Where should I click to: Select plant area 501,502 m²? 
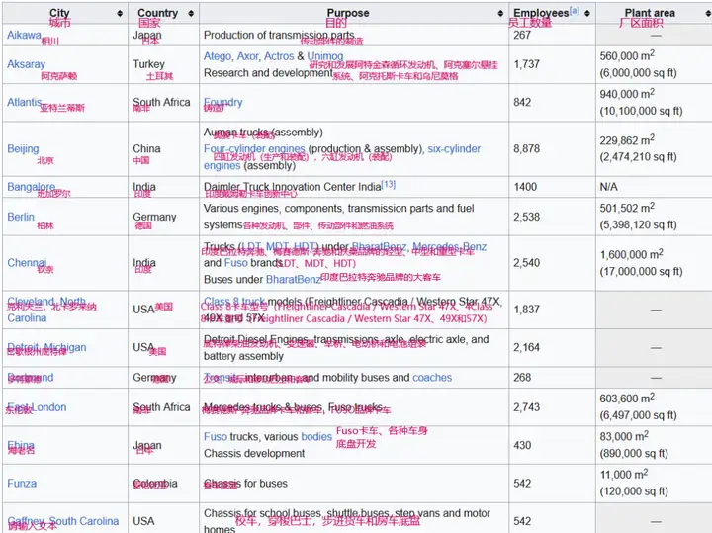[627, 208]
